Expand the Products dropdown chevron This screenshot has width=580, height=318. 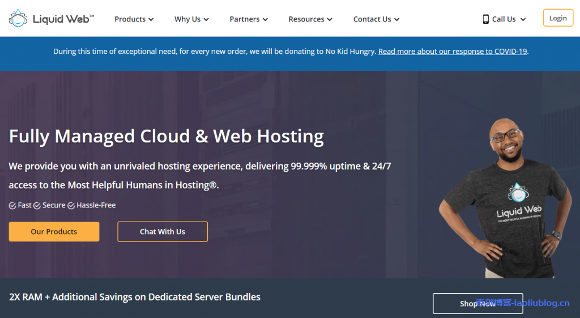click(151, 20)
